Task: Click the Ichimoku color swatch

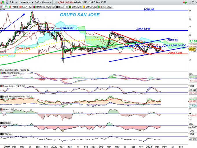Action: coord(34,7)
